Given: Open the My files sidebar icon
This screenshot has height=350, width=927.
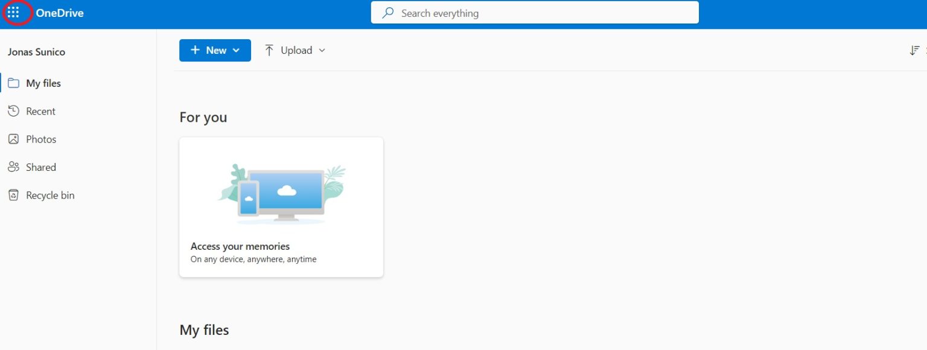Looking at the screenshot, I should coord(13,83).
